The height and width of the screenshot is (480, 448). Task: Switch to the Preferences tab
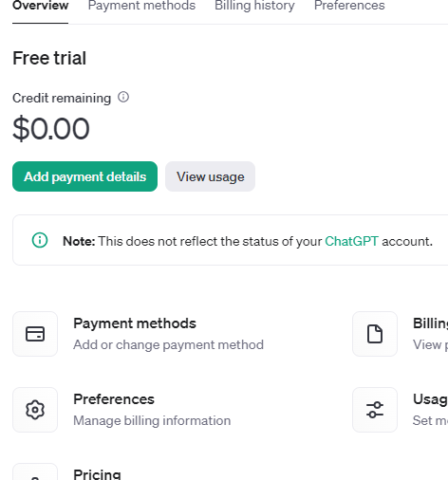[349, 6]
